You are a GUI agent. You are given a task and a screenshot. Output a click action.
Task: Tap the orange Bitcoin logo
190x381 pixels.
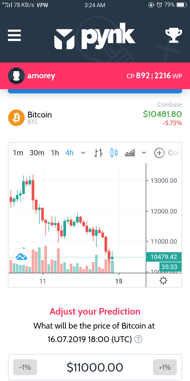coord(16,118)
